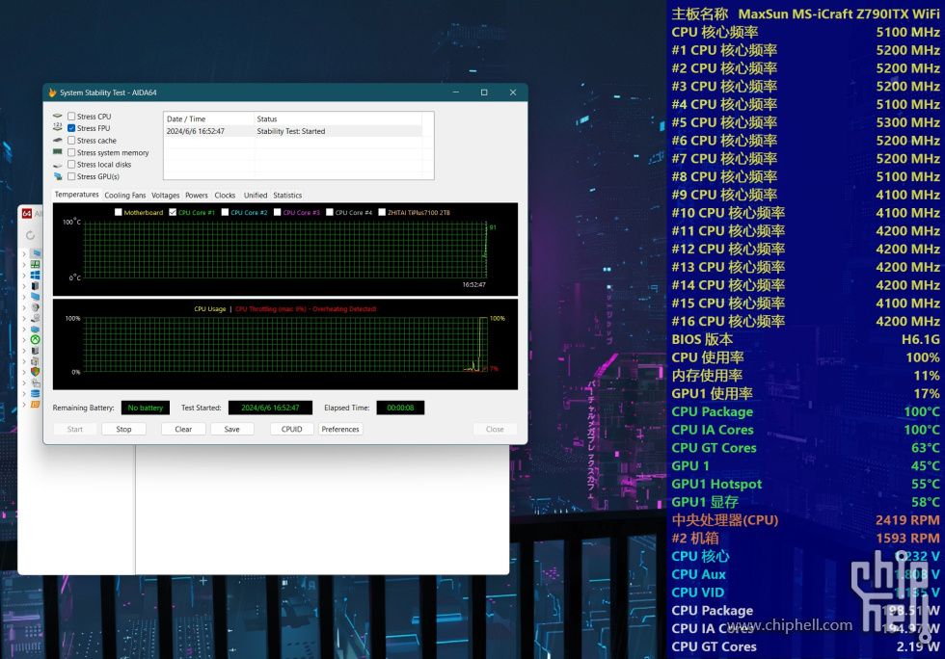Screen dimensions: 945x659
Task: Enable the Stress cache checkbox
Action: (71, 141)
